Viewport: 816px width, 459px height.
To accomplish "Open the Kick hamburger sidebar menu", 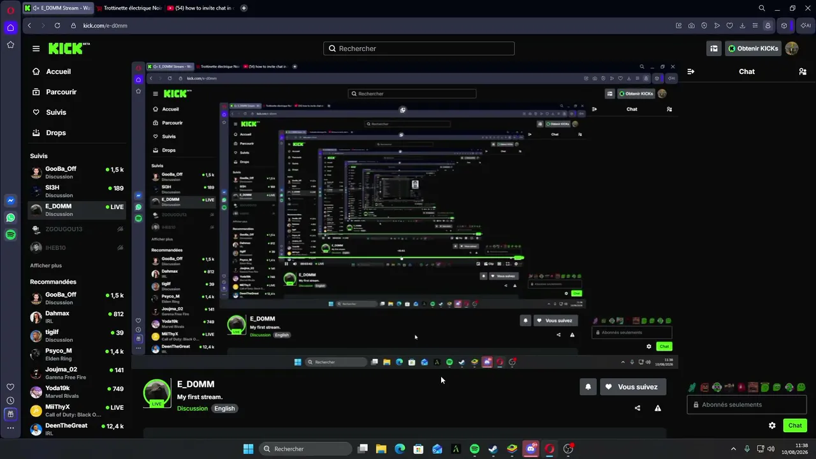I will tap(36, 48).
